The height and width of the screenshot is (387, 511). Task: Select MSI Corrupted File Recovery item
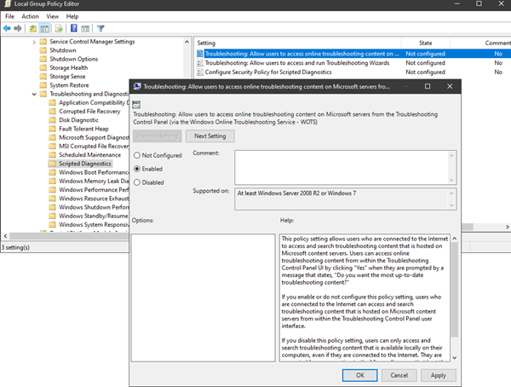[x=94, y=146]
